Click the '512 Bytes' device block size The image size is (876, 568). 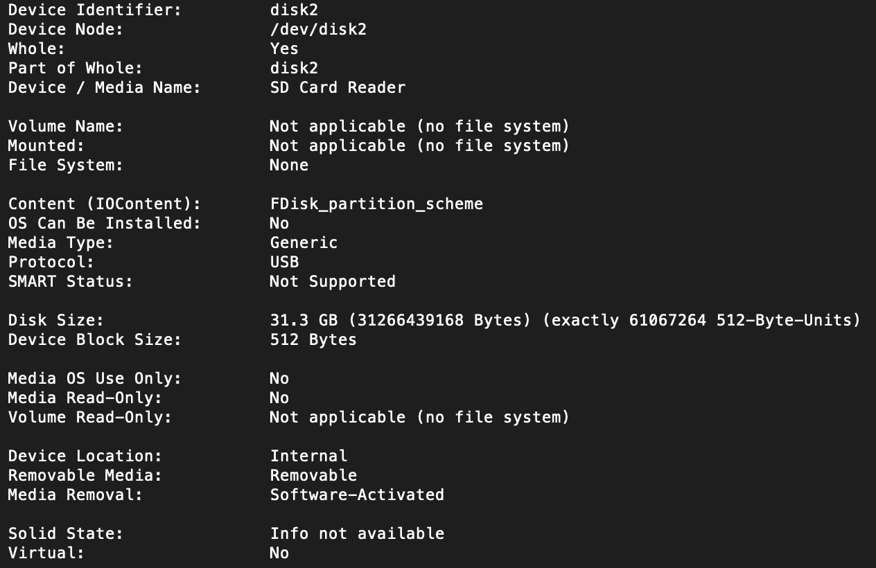(313, 340)
